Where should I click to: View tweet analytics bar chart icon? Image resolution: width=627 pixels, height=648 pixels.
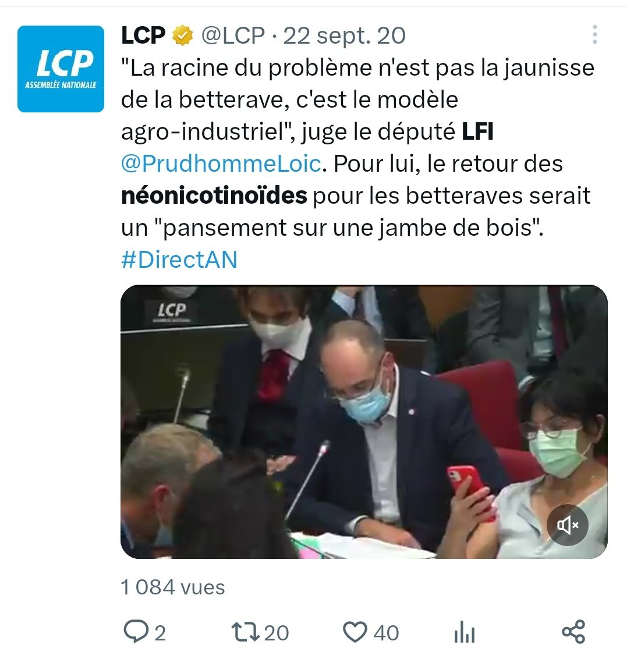(464, 632)
